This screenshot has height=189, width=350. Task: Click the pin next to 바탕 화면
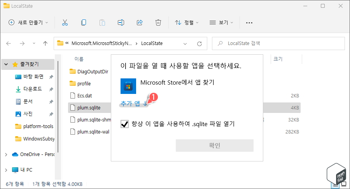tap(51, 77)
